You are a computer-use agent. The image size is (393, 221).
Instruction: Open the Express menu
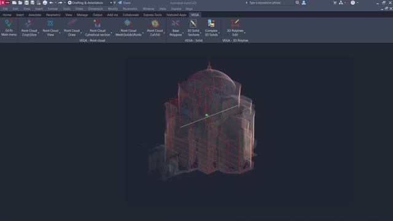[x=176, y=9]
